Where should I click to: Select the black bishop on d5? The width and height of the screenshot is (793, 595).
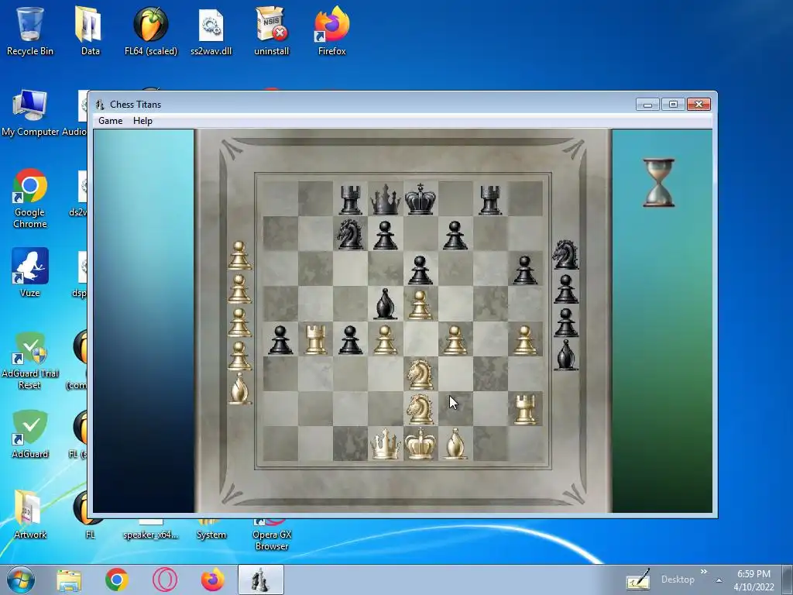point(385,304)
